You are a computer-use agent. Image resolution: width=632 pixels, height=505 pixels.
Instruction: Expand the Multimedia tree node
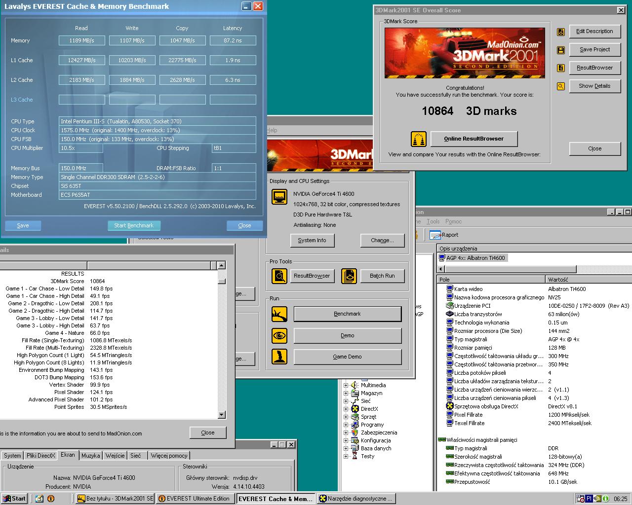[346, 385]
